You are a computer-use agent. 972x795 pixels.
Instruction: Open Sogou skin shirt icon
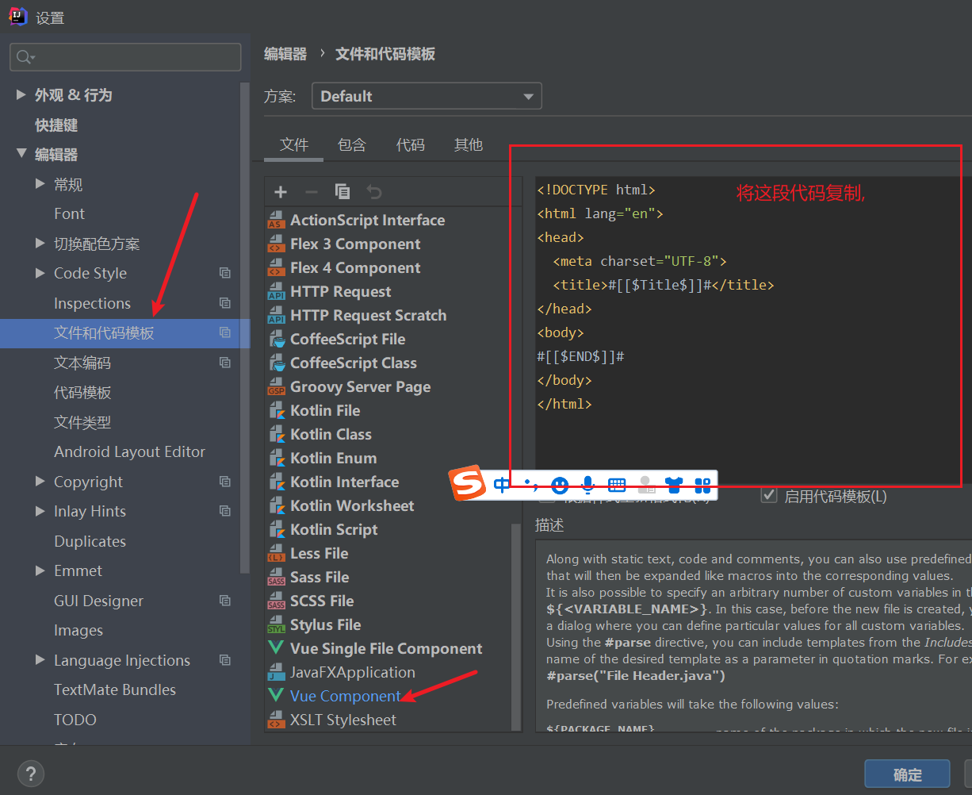pyautogui.click(x=674, y=485)
